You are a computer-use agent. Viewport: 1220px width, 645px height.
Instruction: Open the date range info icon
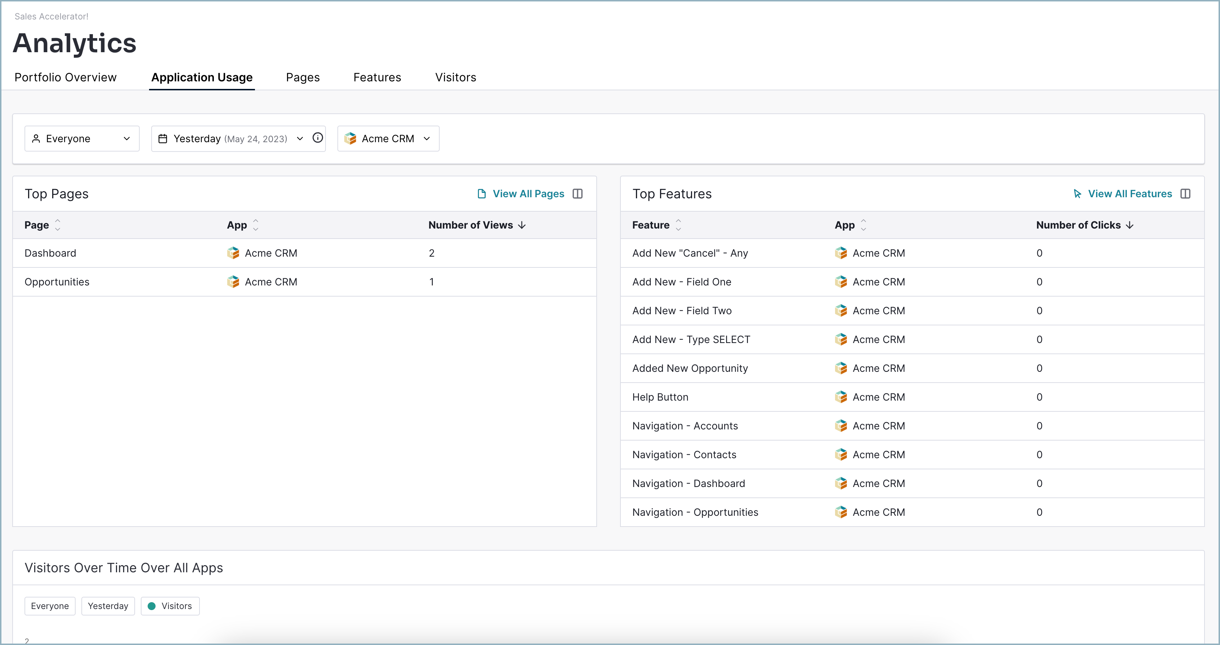pyautogui.click(x=318, y=138)
